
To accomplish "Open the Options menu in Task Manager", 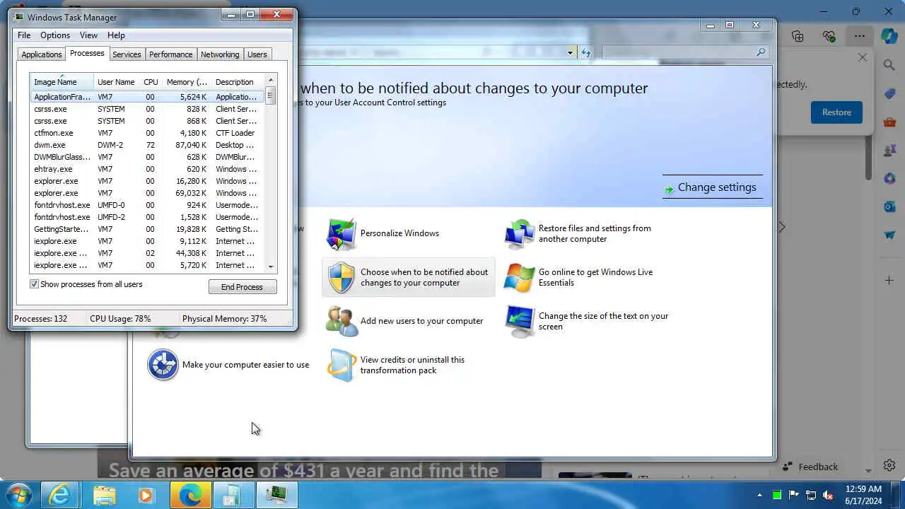I will pyautogui.click(x=54, y=35).
